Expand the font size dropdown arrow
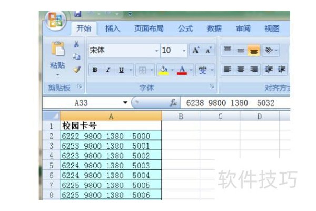 [184, 51]
